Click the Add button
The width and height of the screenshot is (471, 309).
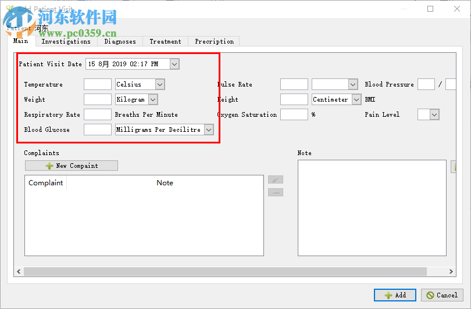tap(395, 295)
